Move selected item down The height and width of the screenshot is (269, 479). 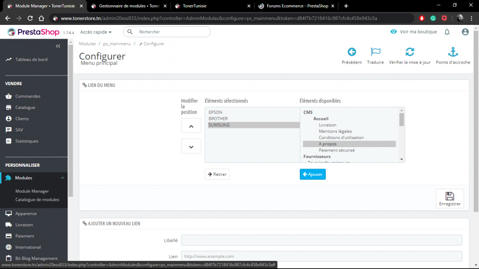click(191, 147)
